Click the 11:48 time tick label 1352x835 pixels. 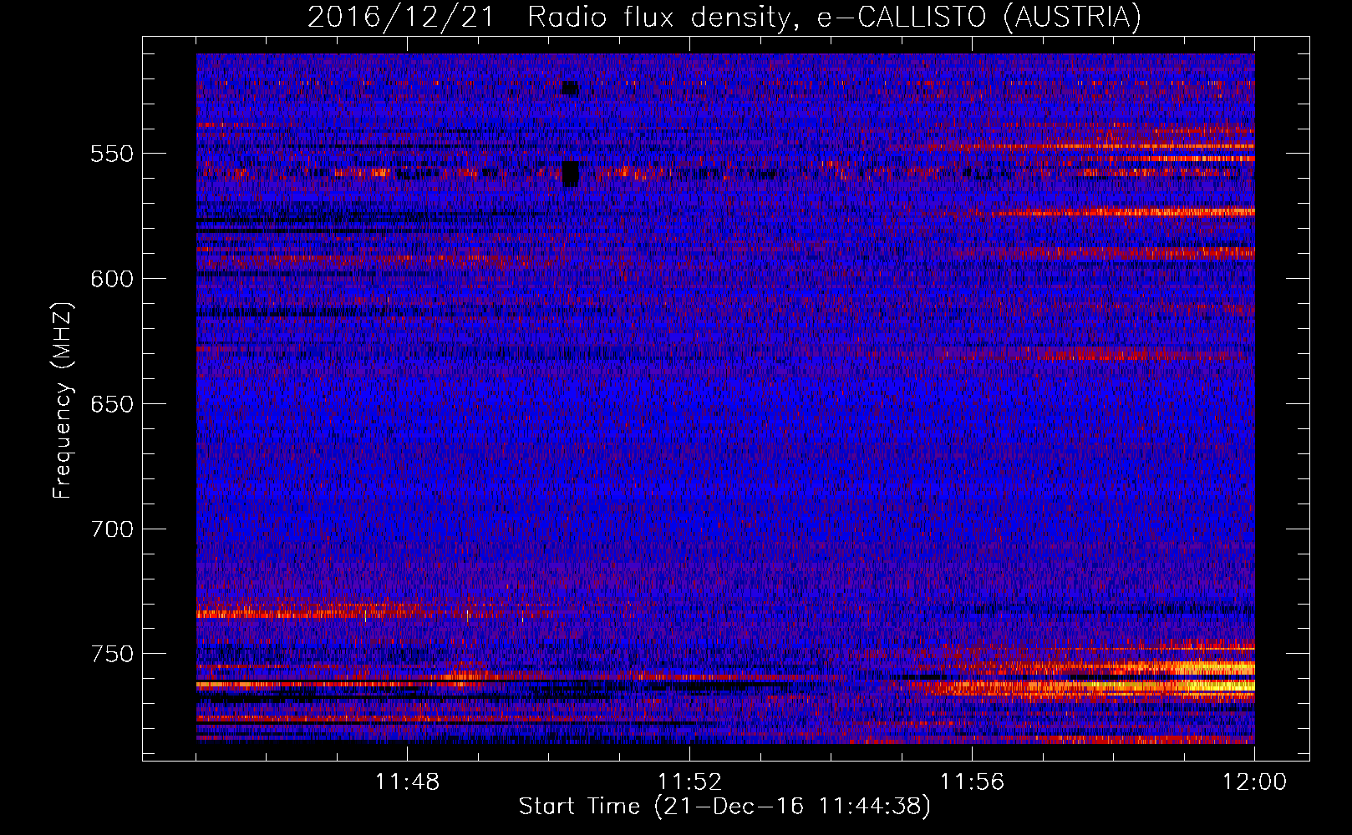407,782
